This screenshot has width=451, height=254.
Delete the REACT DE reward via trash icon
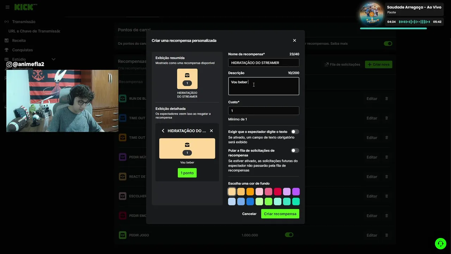pos(387,177)
